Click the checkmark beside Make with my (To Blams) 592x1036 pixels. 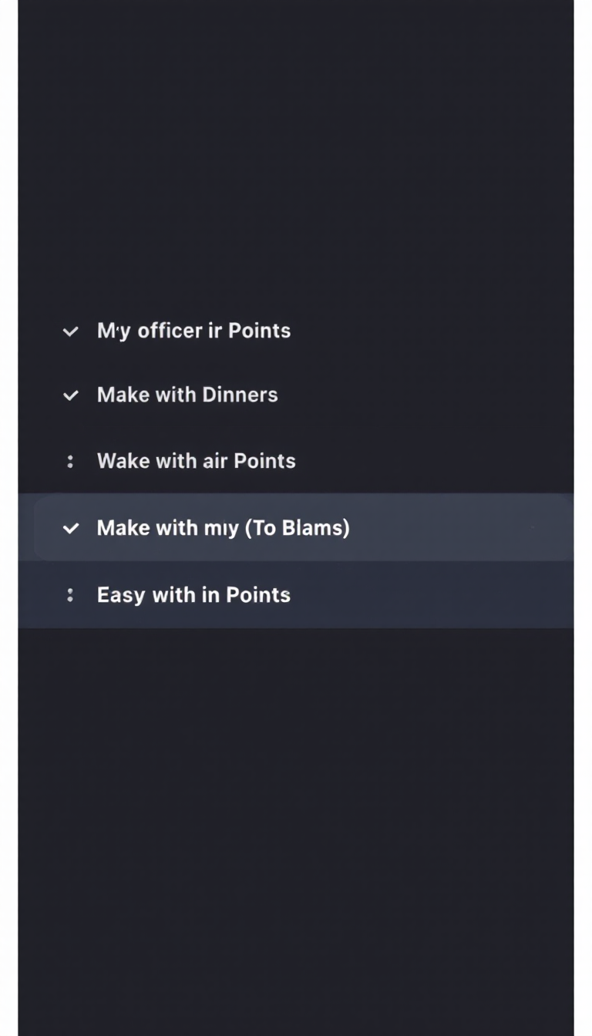(70, 528)
